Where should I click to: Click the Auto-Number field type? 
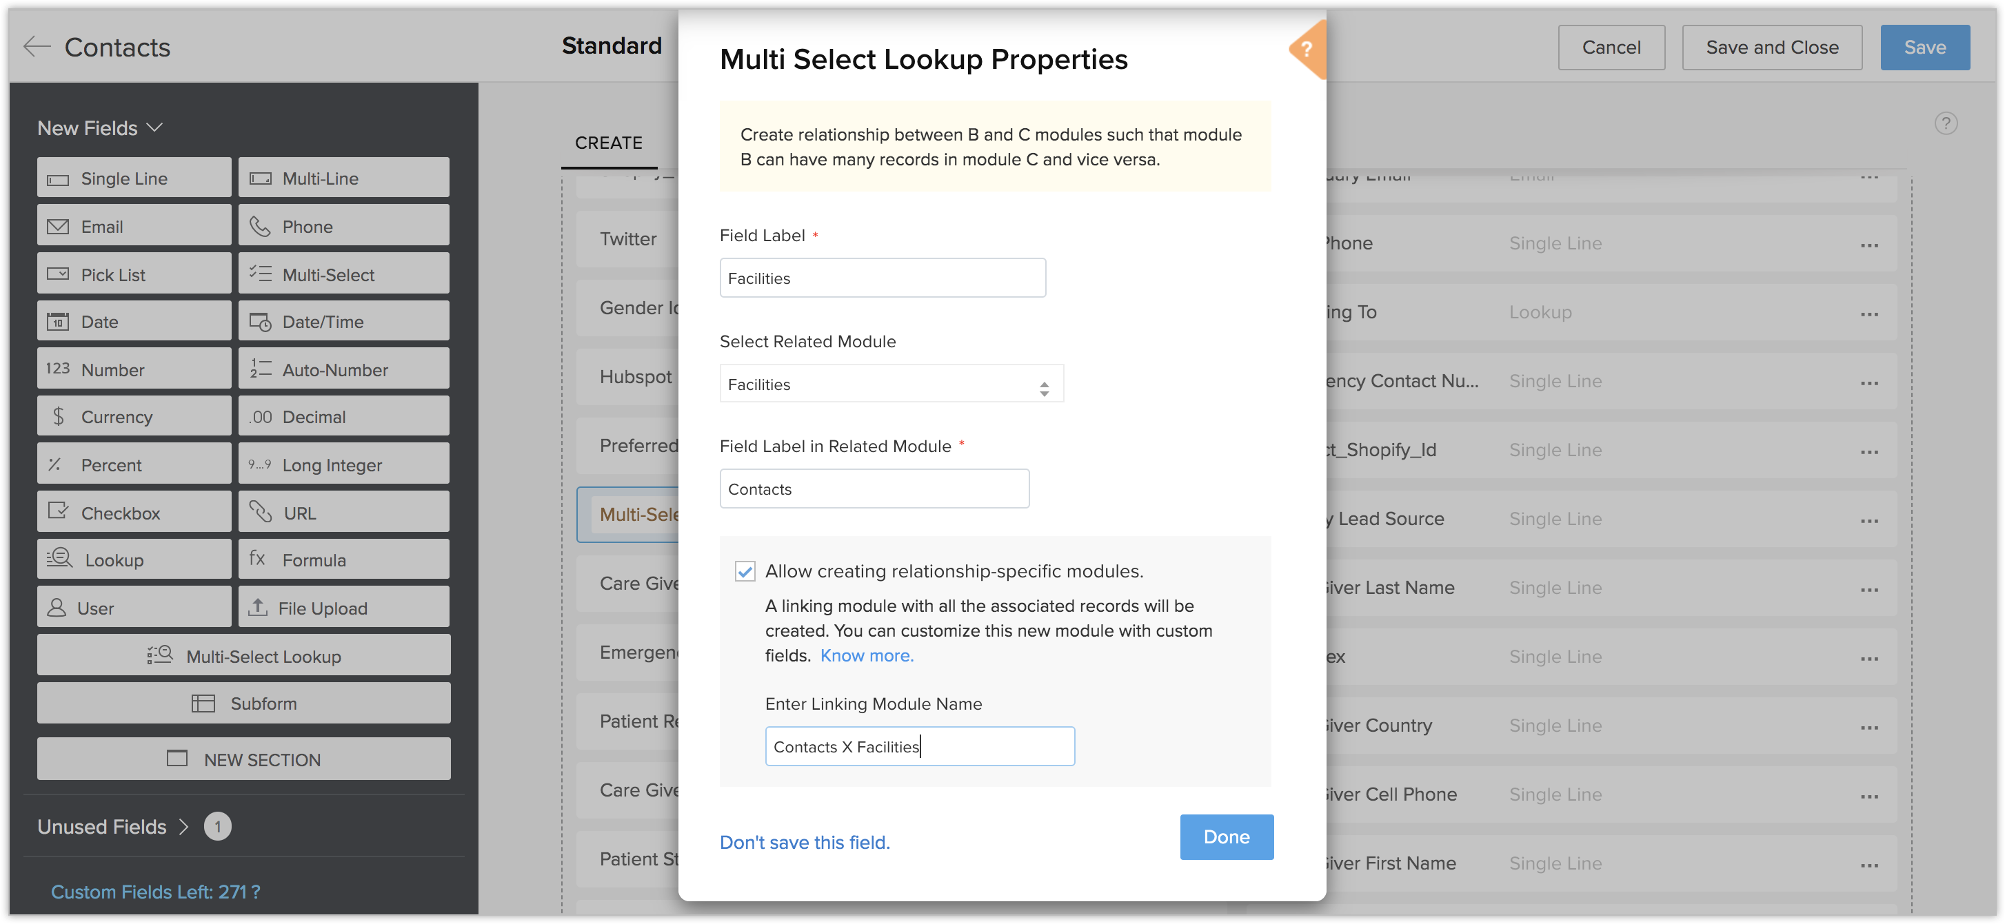click(x=343, y=369)
